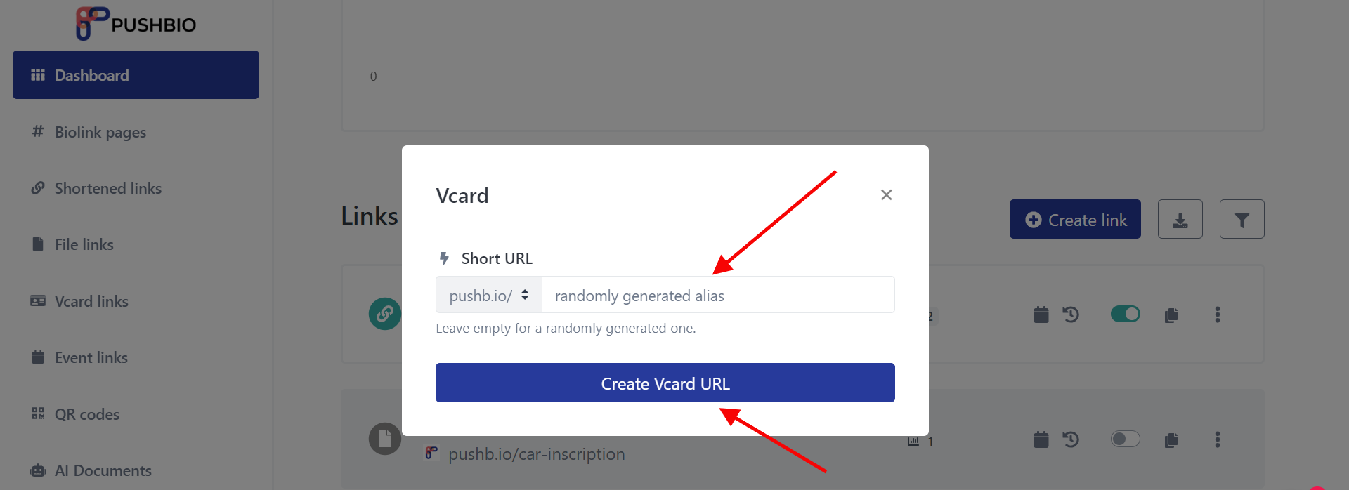Viewport: 1349px width, 490px height.
Task: Focus the randomly generated alias field
Action: click(x=718, y=295)
